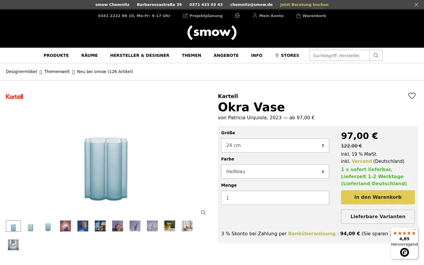
Task: Click In den Warenkorb button
Action: tap(378, 197)
